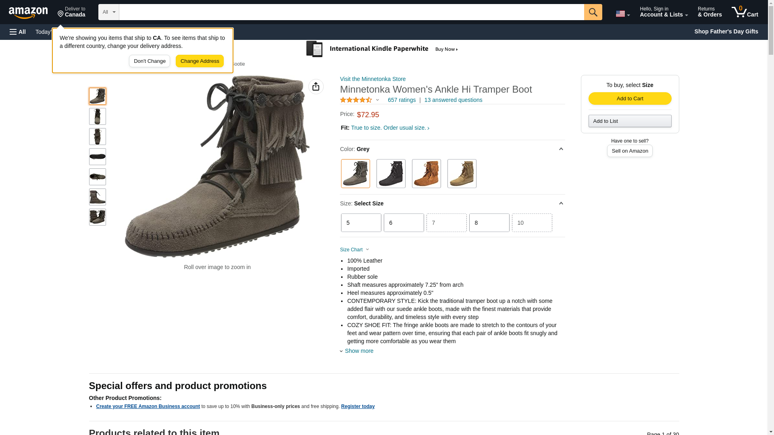Click the Add to Cart button
This screenshot has width=774, height=435.
click(630, 99)
